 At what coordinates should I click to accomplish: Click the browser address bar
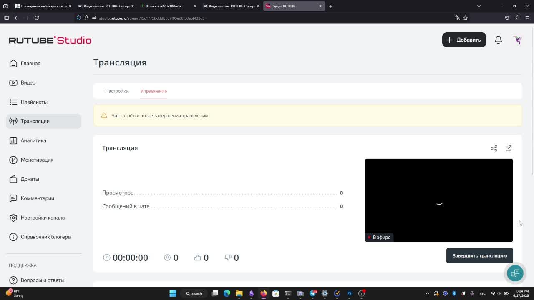pos(267,18)
